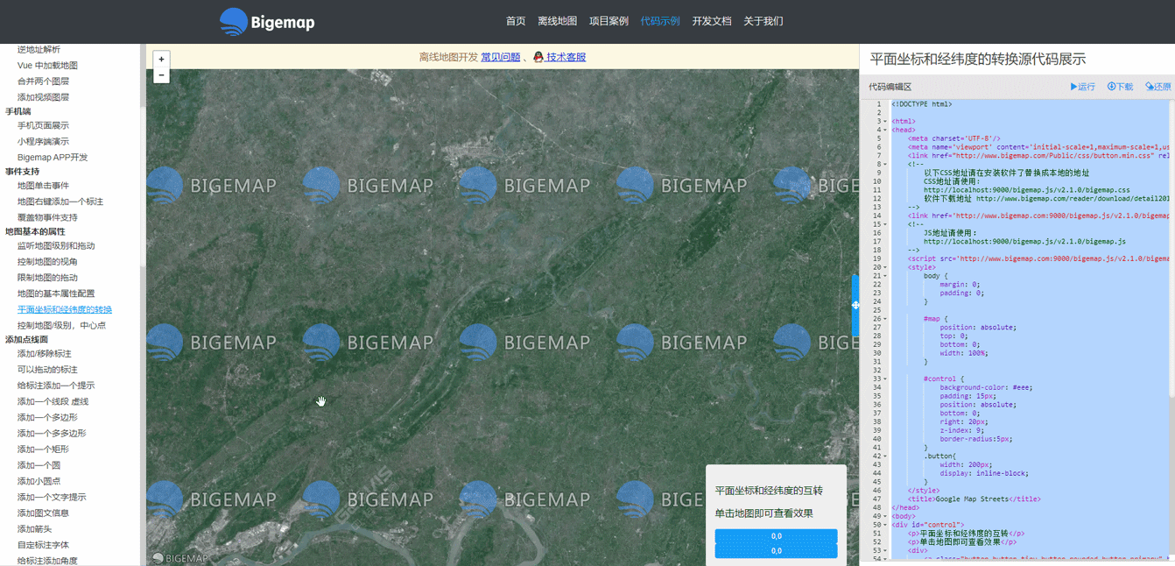Viewport: 1175px width, 566px height.
Task: Select 限制地图的拖动 example
Action: tap(47, 278)
